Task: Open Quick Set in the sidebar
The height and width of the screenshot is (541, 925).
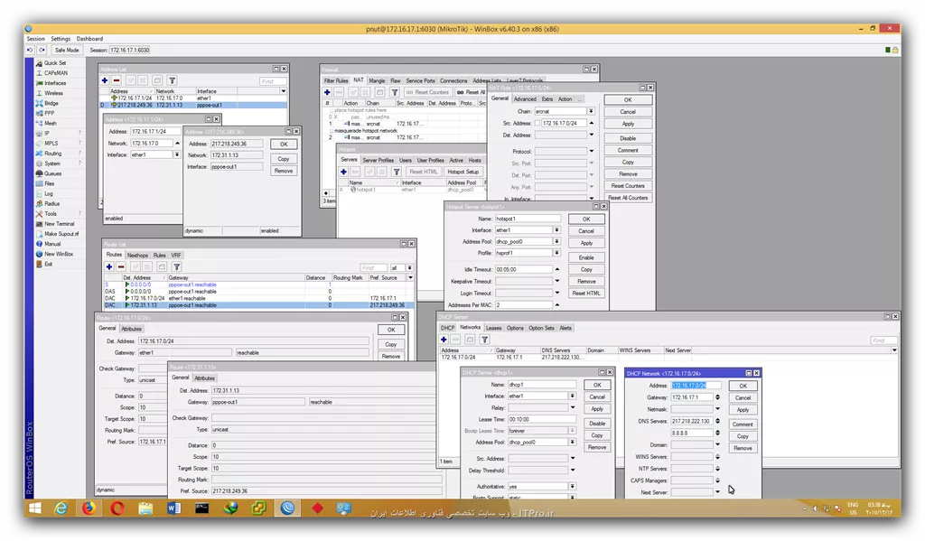Action: 54,63
